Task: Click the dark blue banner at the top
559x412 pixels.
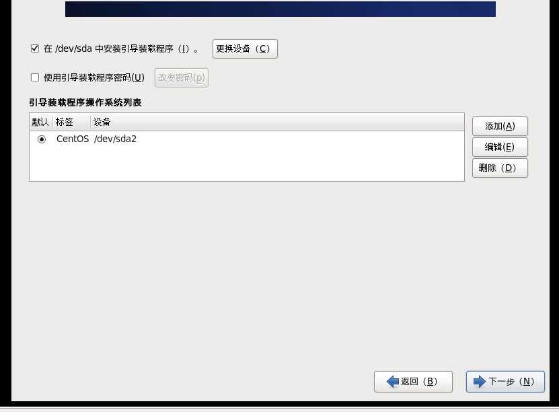Action: 281,9
